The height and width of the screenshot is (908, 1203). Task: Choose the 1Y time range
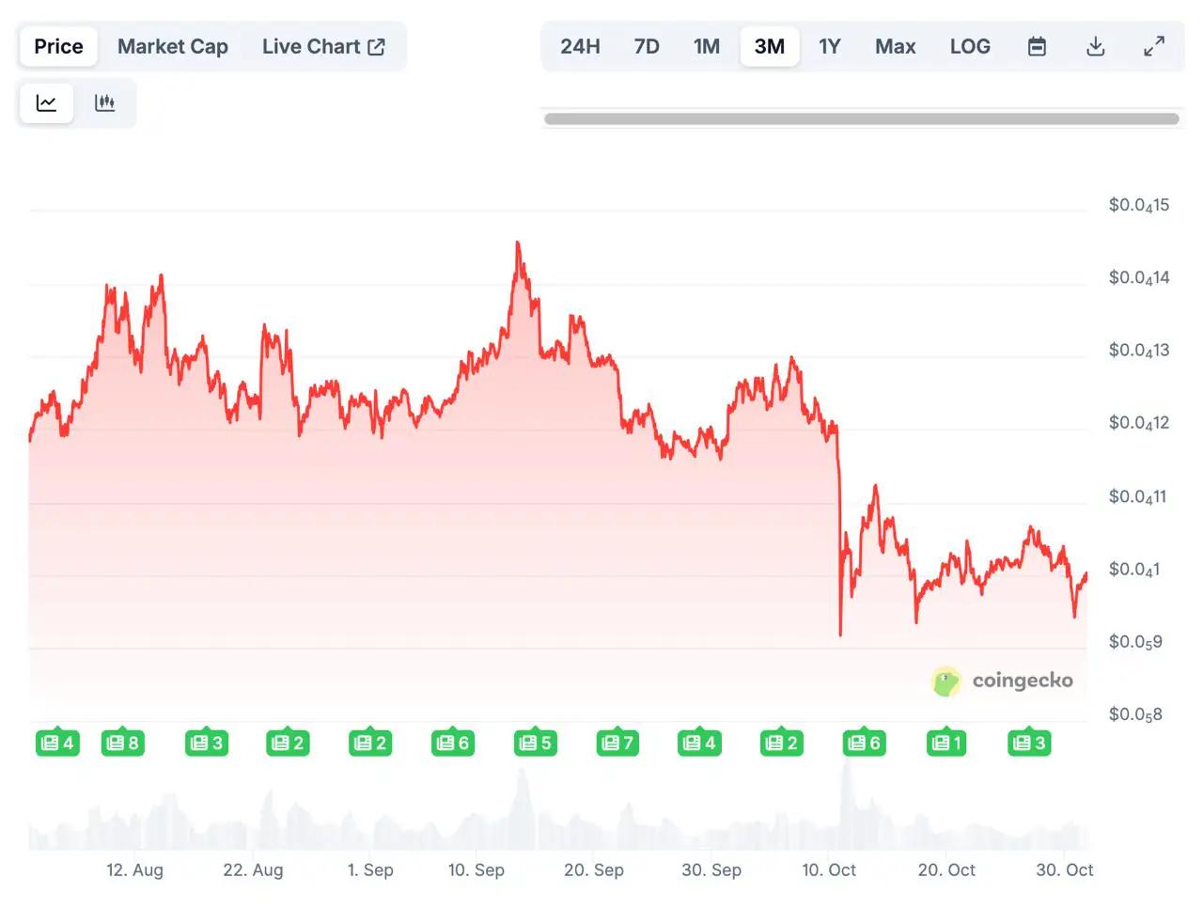(x=829, y=46)
